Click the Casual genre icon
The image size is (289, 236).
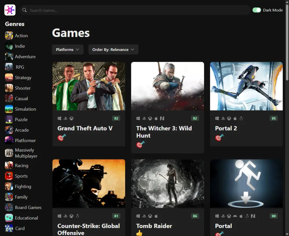pyautogui.click(x=9, y=99)
